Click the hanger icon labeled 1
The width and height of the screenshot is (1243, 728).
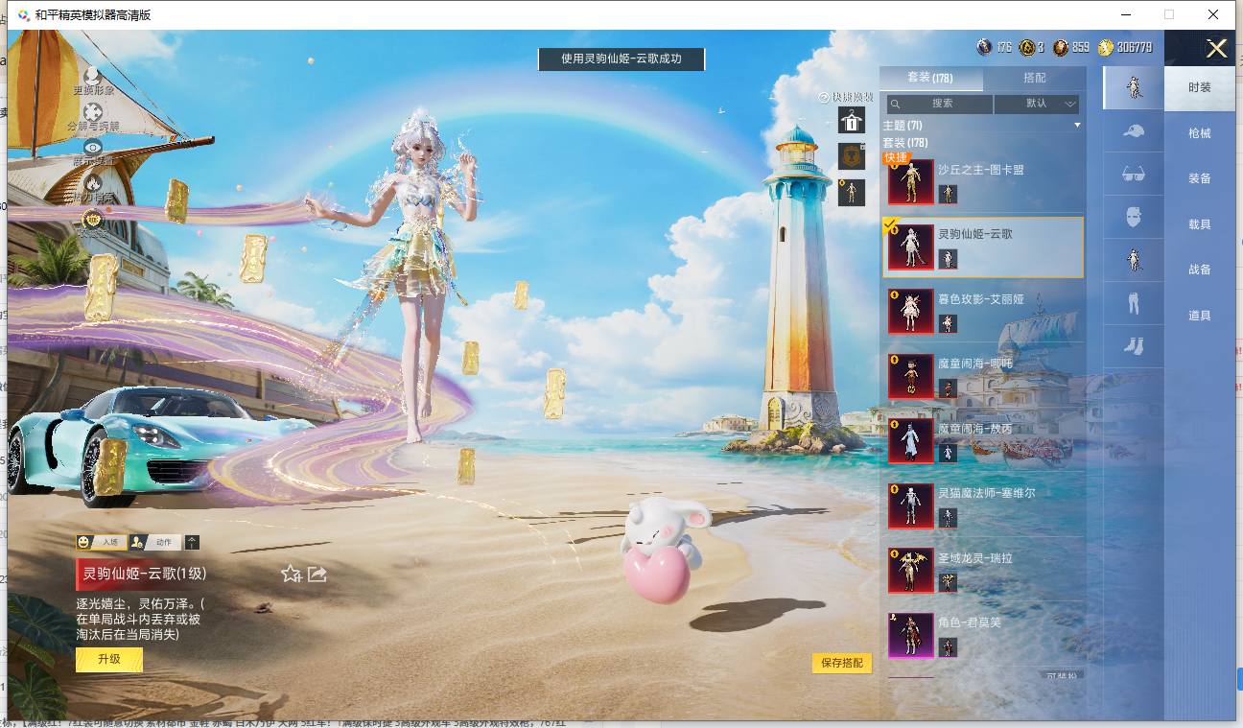click(x=852, y=120)
